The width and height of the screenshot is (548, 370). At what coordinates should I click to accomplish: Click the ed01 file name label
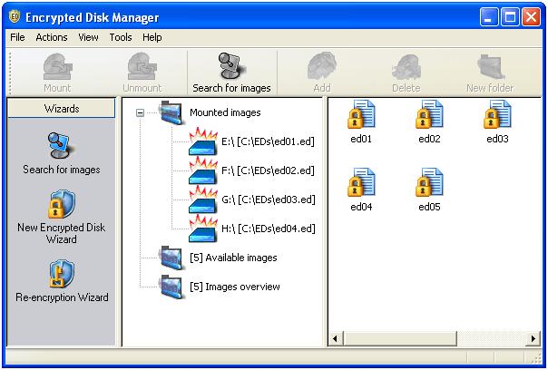click(x=361, y=139)
